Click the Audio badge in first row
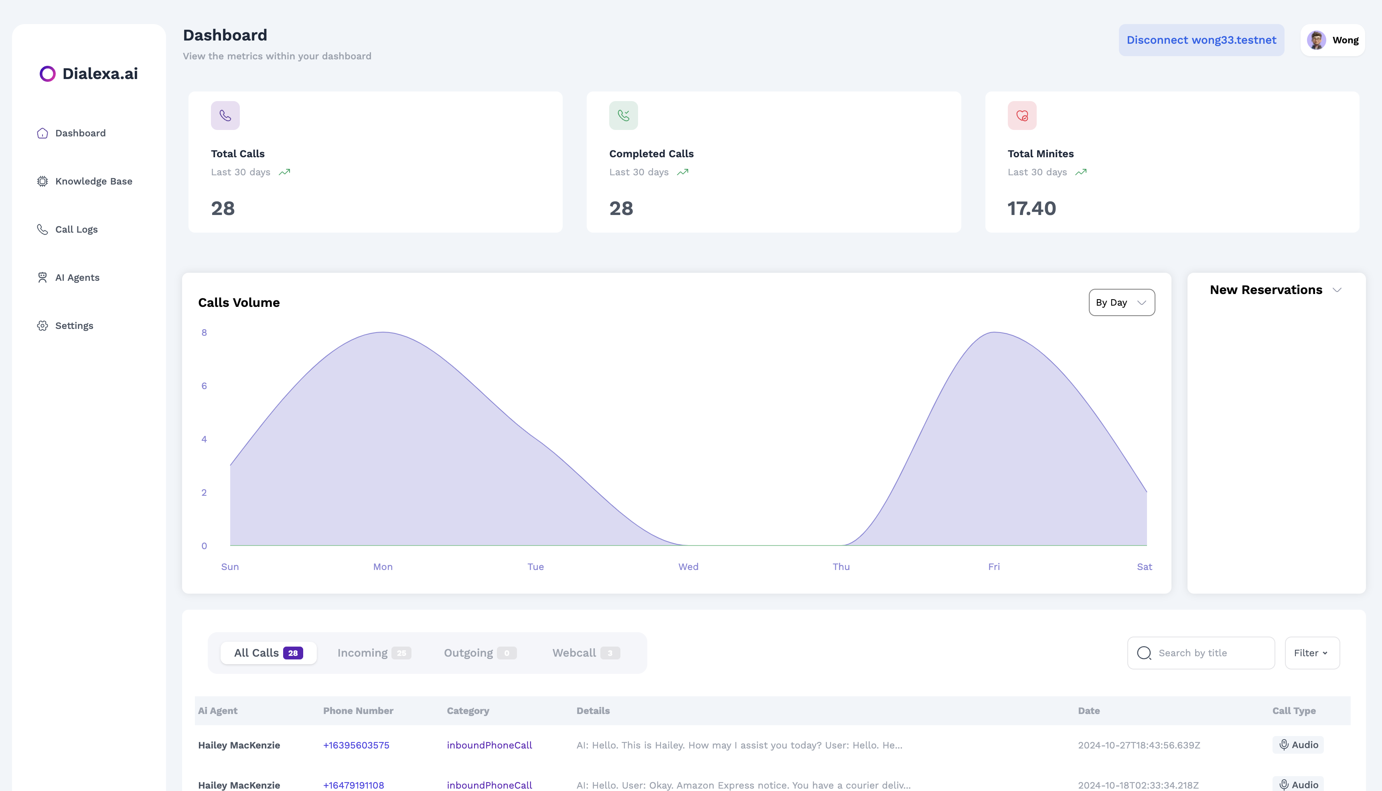This screenshot has width=1382, height=791. pyautogui.click(x=1298, y=745)
